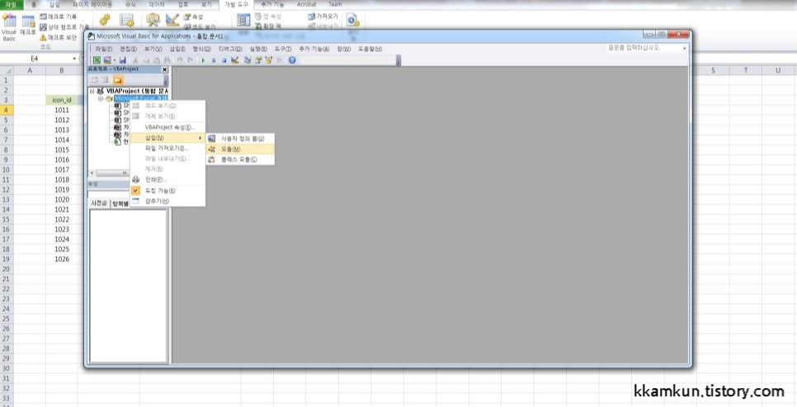Close the project explorer panel with X

(164, 69)
